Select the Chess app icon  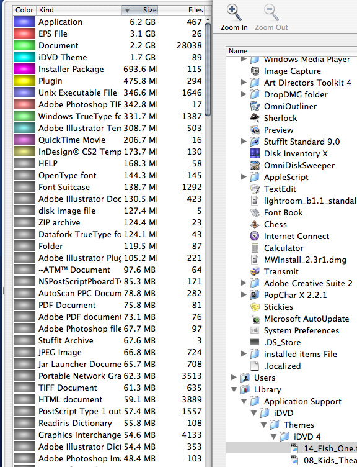(x=255, y=224)
